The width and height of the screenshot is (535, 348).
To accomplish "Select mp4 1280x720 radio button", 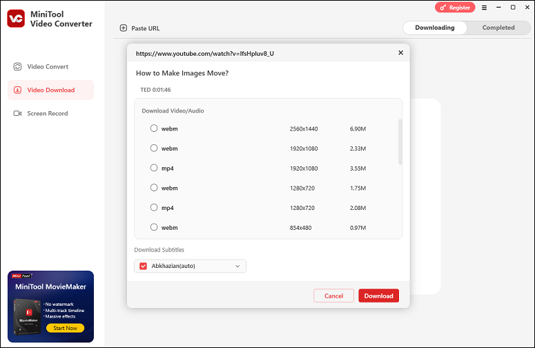I will click(154, 207).
